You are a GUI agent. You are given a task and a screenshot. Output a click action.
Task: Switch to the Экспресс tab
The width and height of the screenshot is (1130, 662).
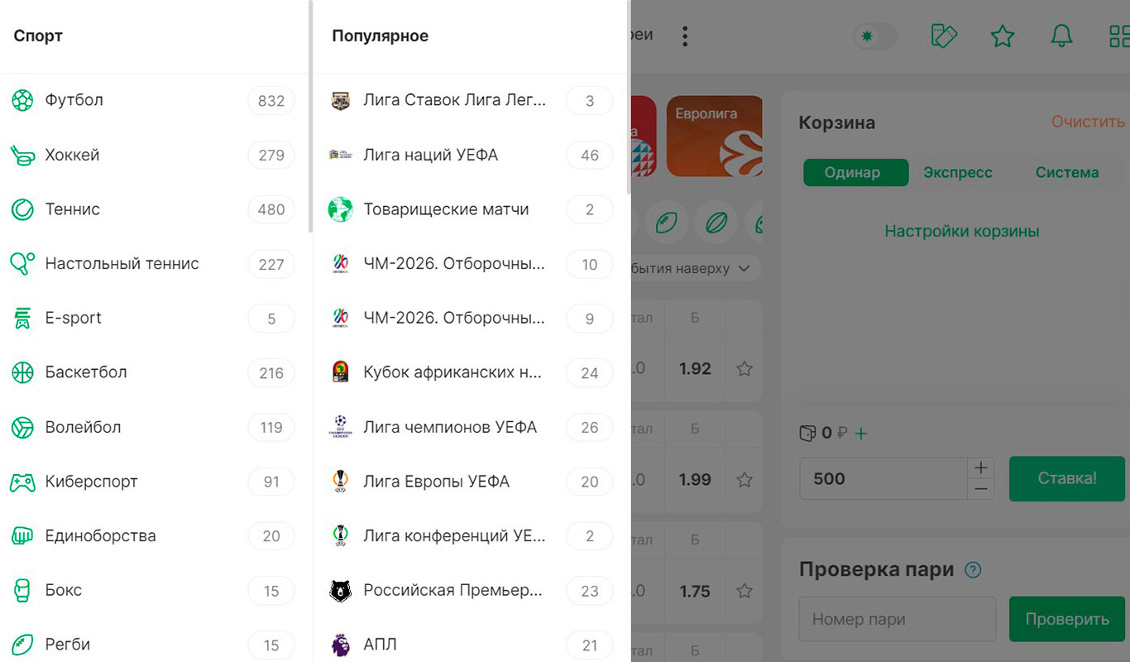click(957, 172)
